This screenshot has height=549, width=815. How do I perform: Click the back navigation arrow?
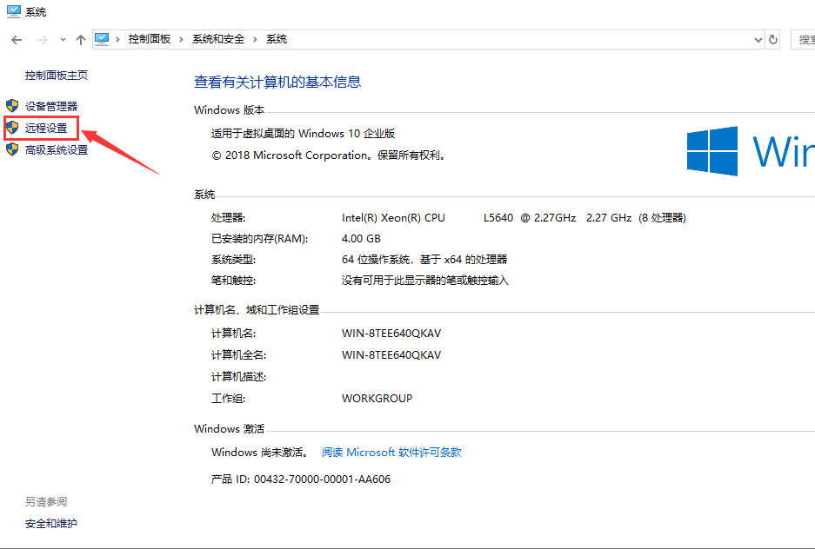(16, 39)
